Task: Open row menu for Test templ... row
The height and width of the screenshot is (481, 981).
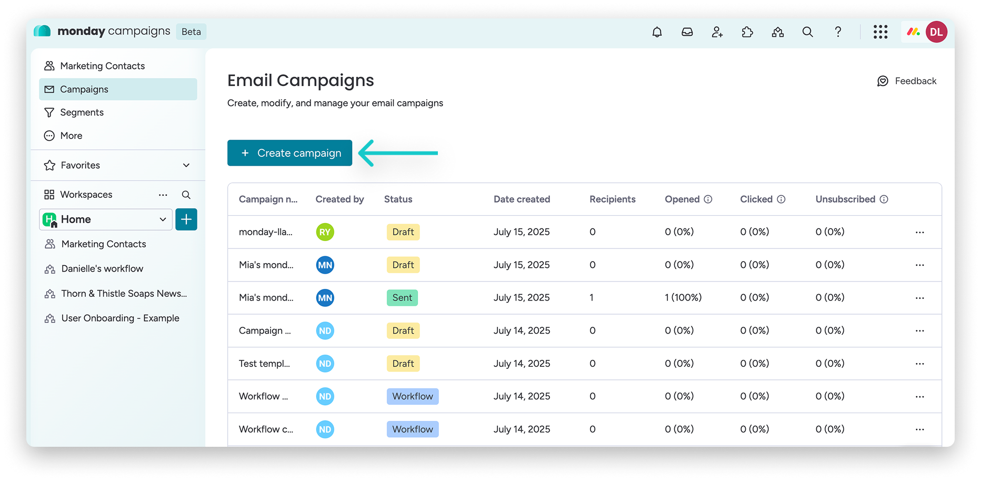Action: pos(919,364)
